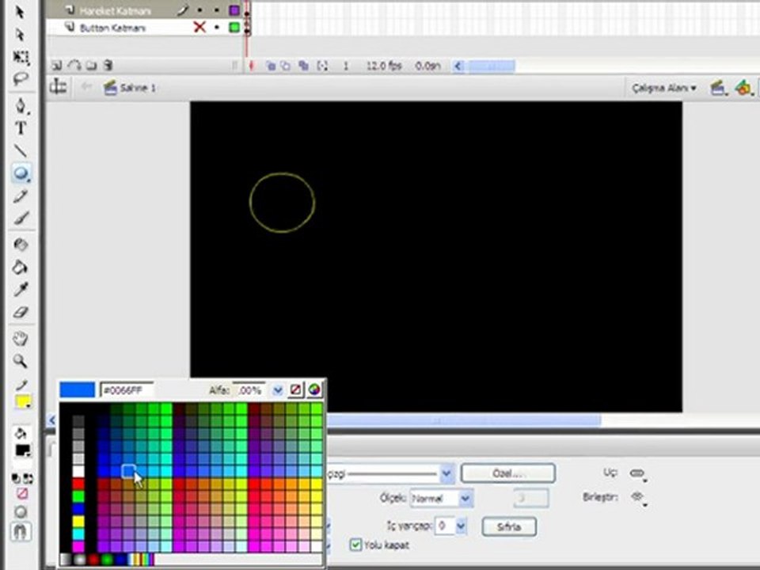
Task: Select the Hareket Katmanı layer
Action: pos(116,10)
